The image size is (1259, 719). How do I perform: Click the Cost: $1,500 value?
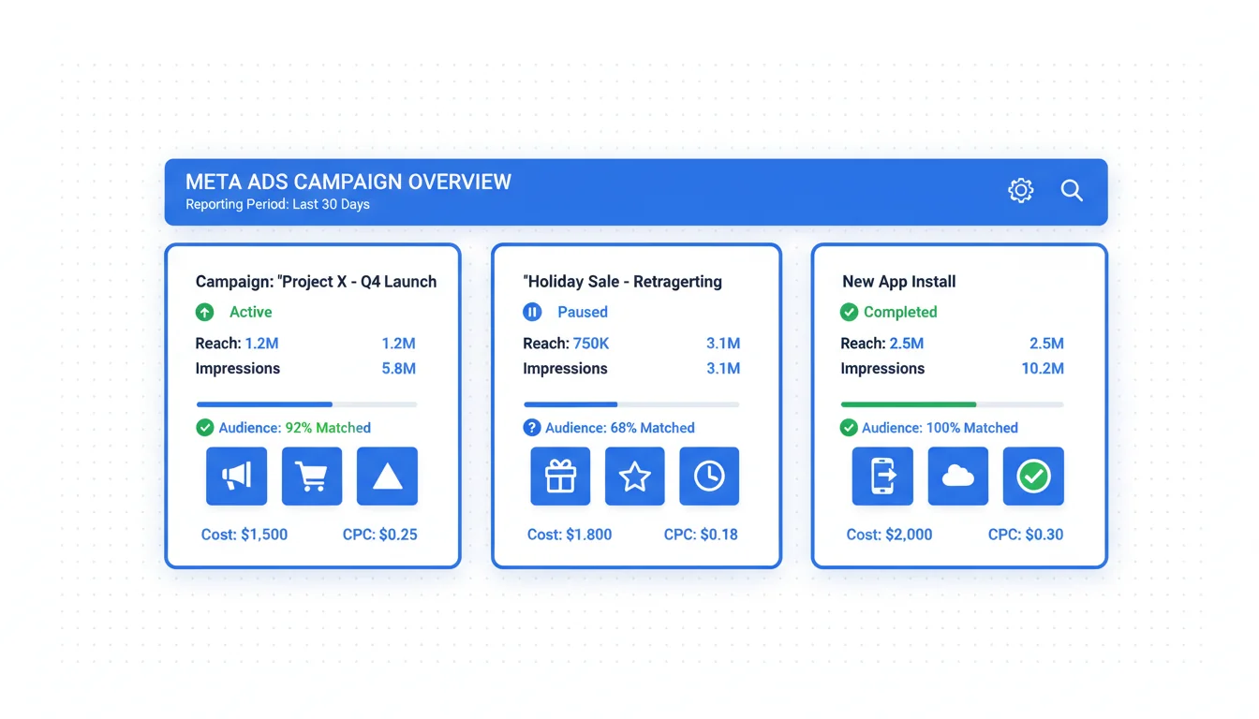(244, 535)
